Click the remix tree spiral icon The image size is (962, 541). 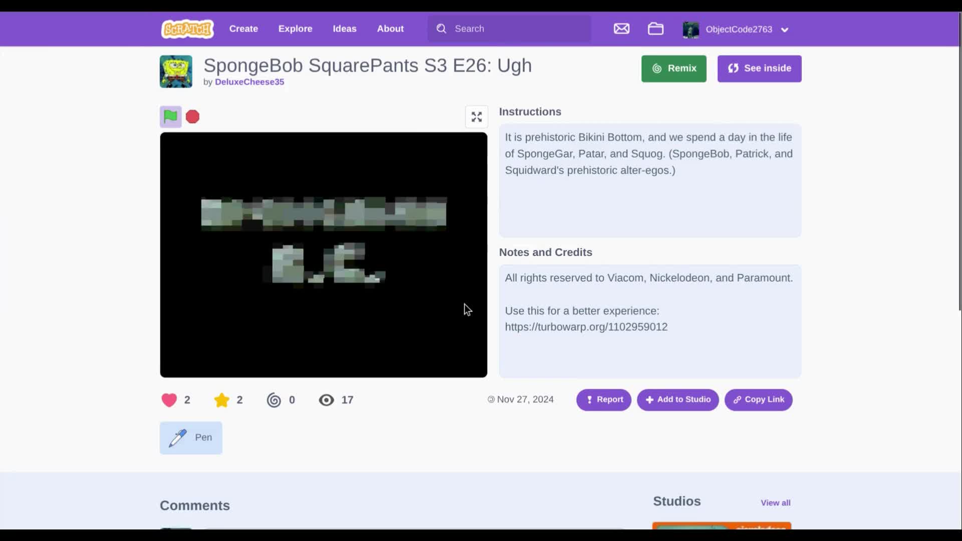274,400
